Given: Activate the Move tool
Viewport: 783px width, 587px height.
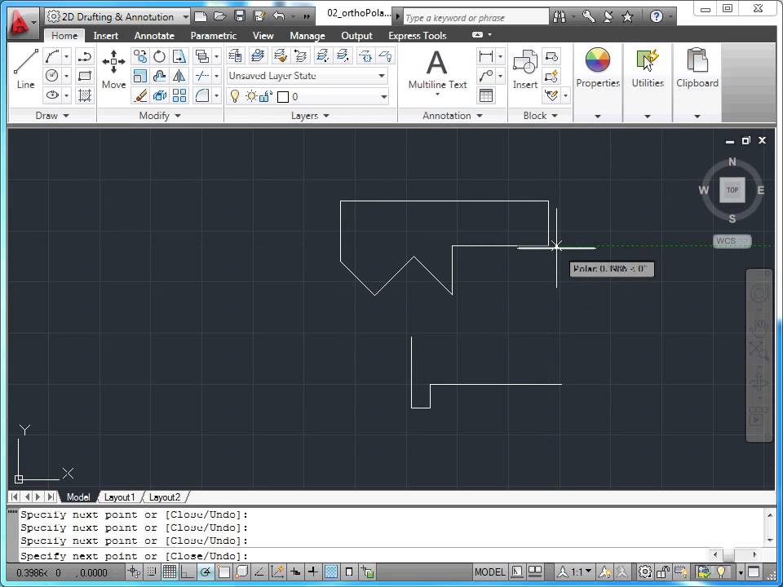Looking at the screenshot, I should point(114,68).
